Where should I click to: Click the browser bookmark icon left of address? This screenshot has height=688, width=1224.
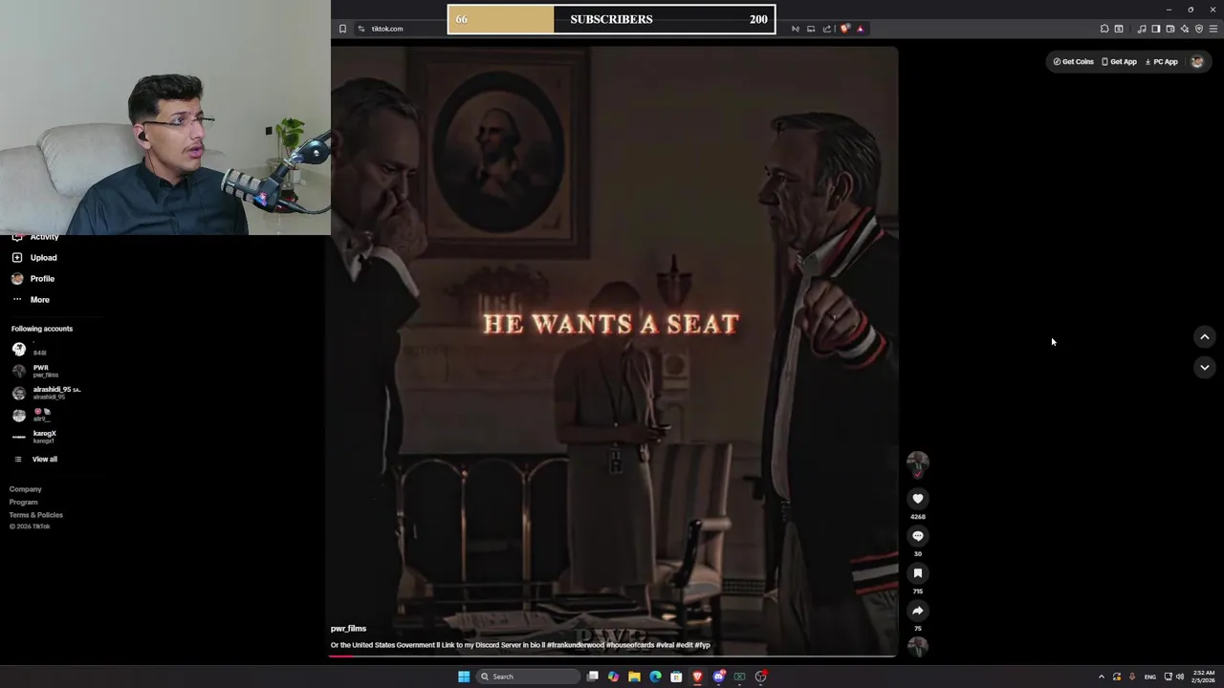click(x=342, y=29)
